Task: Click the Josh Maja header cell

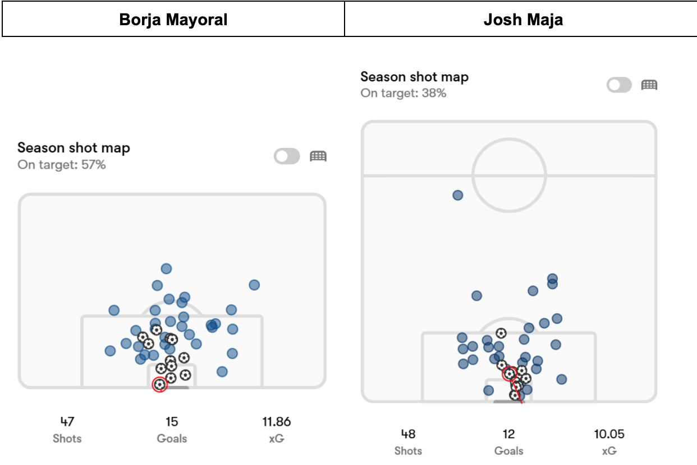Action: click(x=523, y=20)
